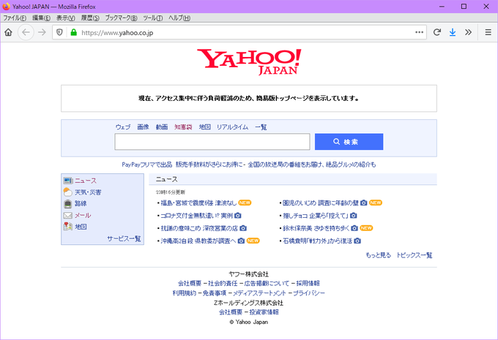The image size is (498, 340).
Task: Click camera icon next to 沖縄高2自殺 headline
Action: 241,241
